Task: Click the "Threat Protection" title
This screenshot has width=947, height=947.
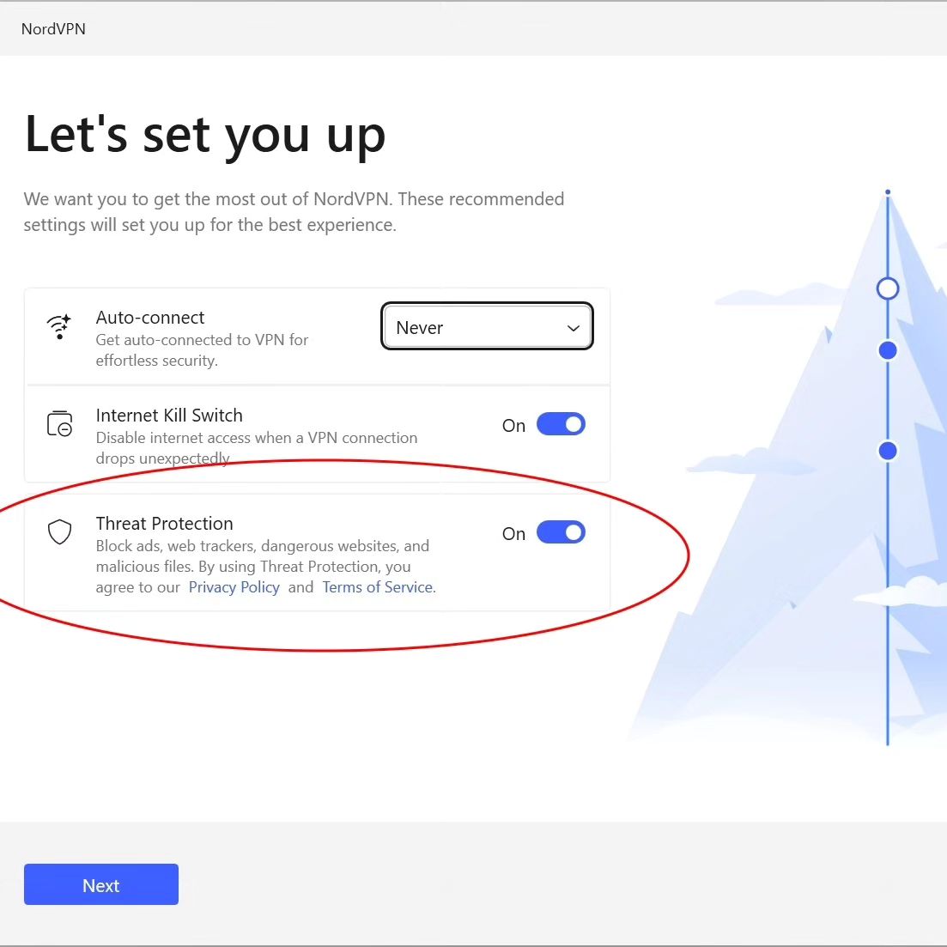Action: coord(164,524)
